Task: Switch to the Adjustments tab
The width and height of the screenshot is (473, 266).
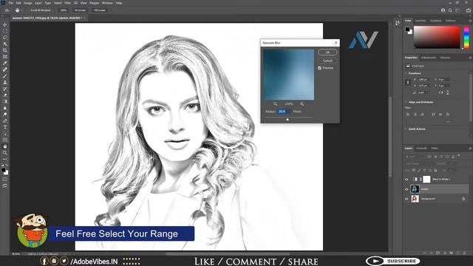Action: tap(429, 58)
